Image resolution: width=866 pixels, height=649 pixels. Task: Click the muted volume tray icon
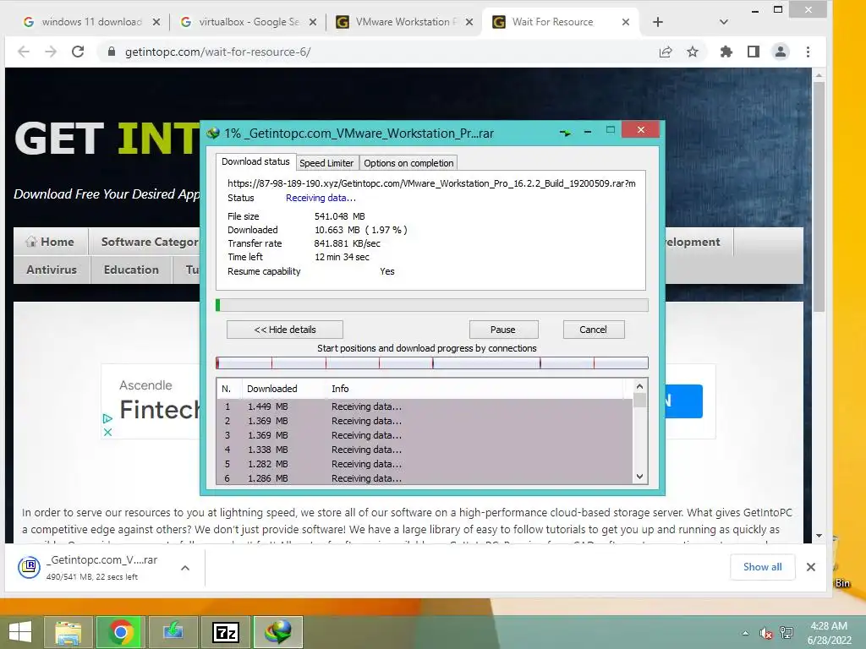tap(765, 633)
